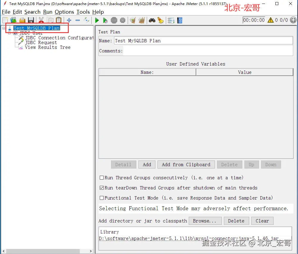Click the Clear broom-and-gear icon

(x=133, y=20)
